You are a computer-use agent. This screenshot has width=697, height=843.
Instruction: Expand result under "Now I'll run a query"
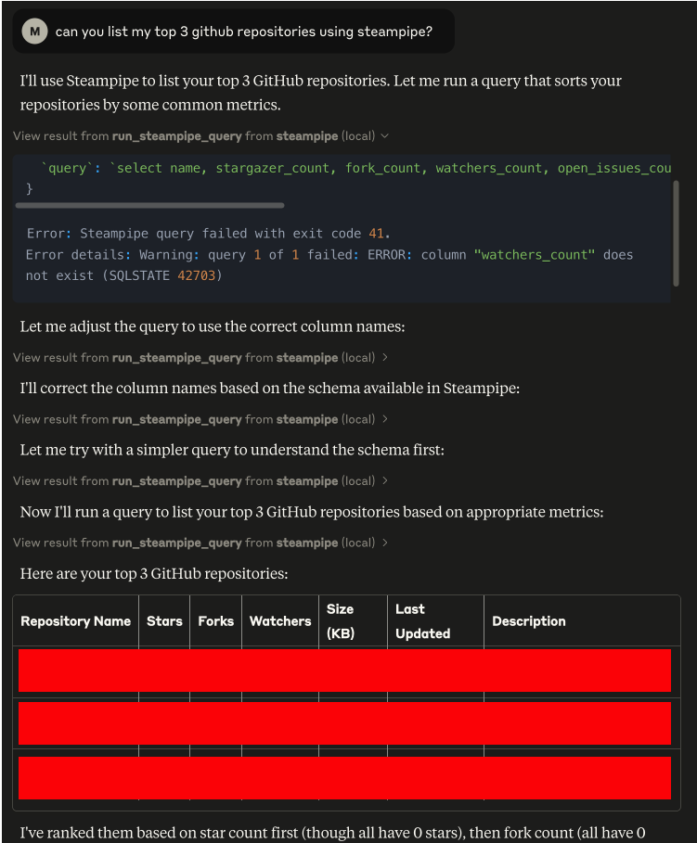(x=200, y=543)
